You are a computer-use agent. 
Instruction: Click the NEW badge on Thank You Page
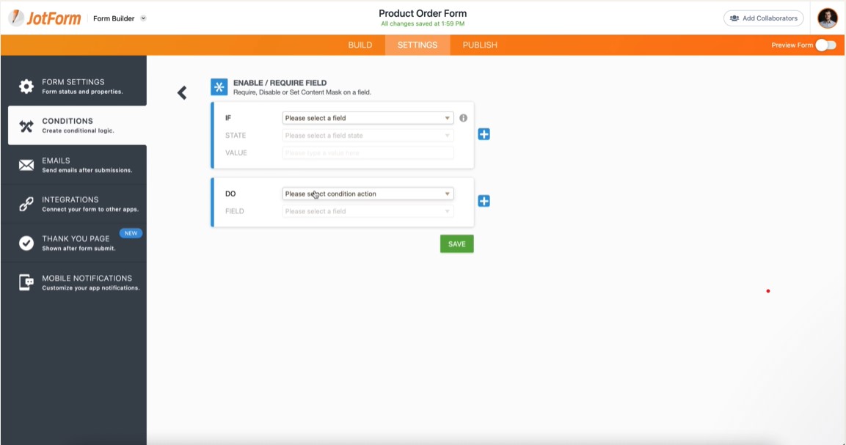pos(131,233)
